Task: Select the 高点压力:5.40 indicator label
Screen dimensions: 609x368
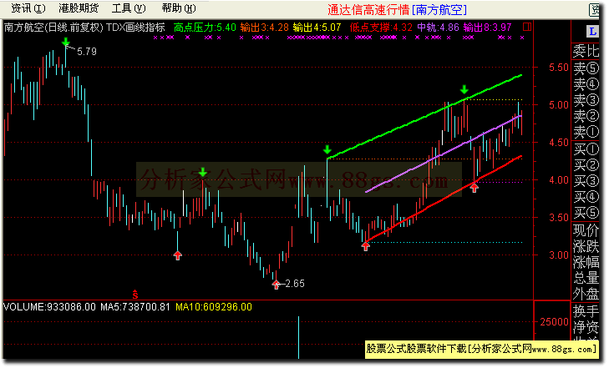Action: (x=205, y=28)
